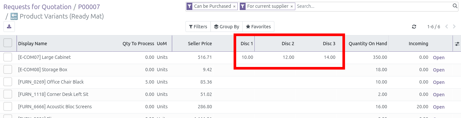The image size is (461, 118).
Task: Remove the 'Can be Purchased' filter
Action: pos(234,6)
